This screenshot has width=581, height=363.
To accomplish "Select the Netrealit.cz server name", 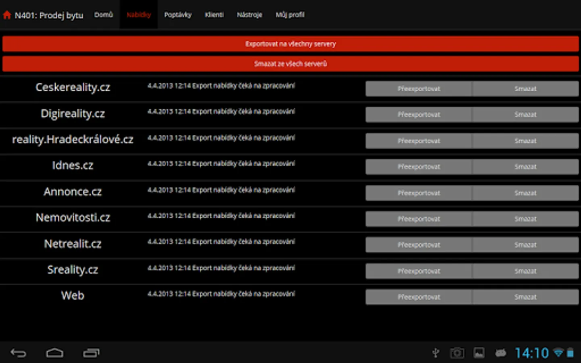I will pyautogui.click(x=73, y=244).
